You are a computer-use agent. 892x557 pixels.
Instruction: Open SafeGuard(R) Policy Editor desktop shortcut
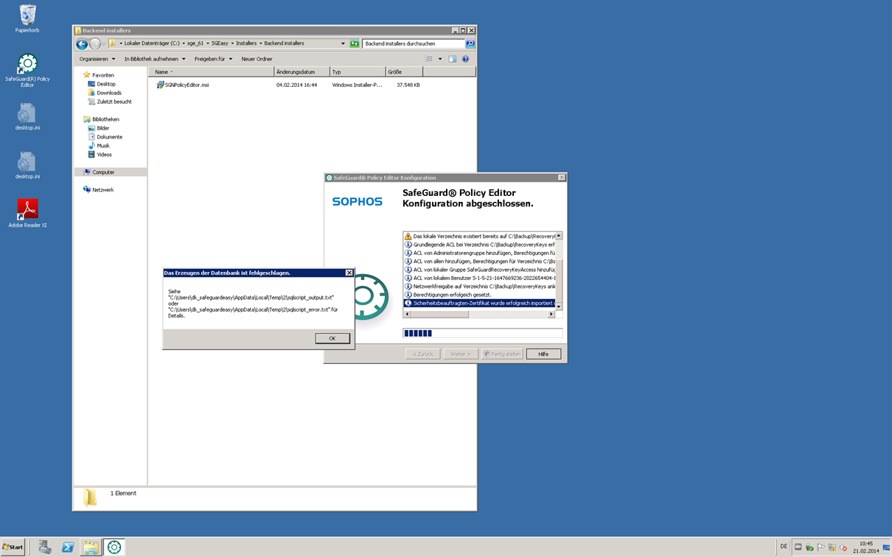pyautogui.click(x=27, y=70)
